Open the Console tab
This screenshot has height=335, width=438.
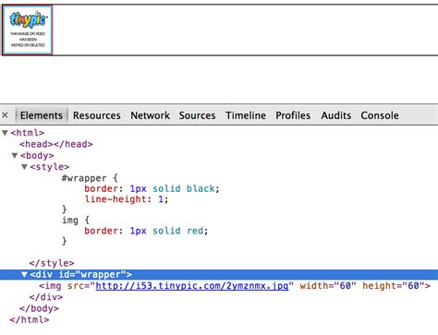(380, 115)
